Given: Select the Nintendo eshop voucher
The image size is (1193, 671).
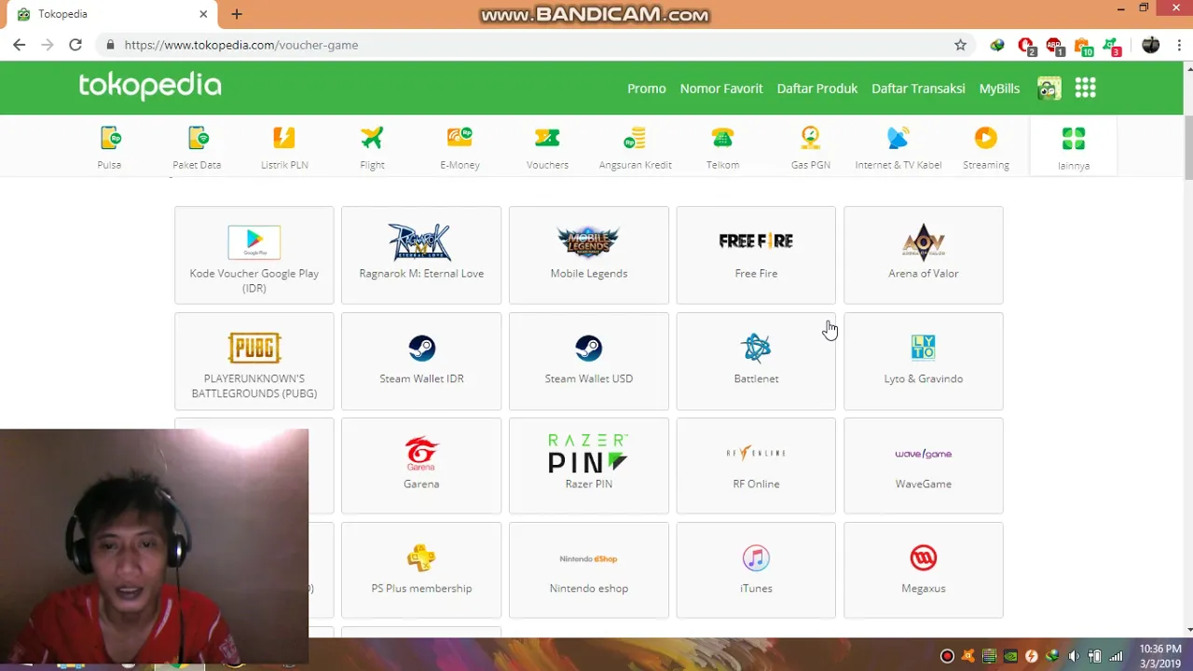Looking at the screenshot, I should [x=589, y=570].
